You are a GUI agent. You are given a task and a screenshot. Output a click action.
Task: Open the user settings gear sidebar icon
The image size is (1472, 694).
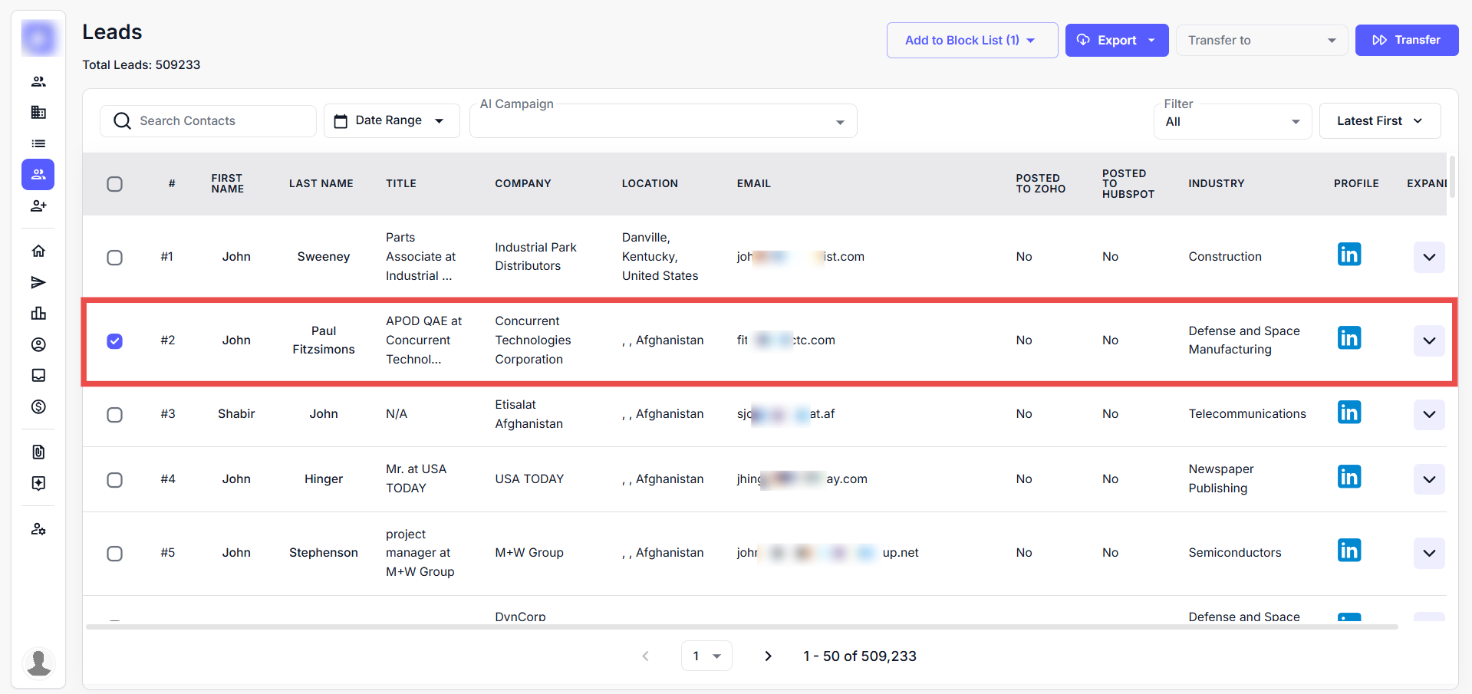(x=38, y=529)
